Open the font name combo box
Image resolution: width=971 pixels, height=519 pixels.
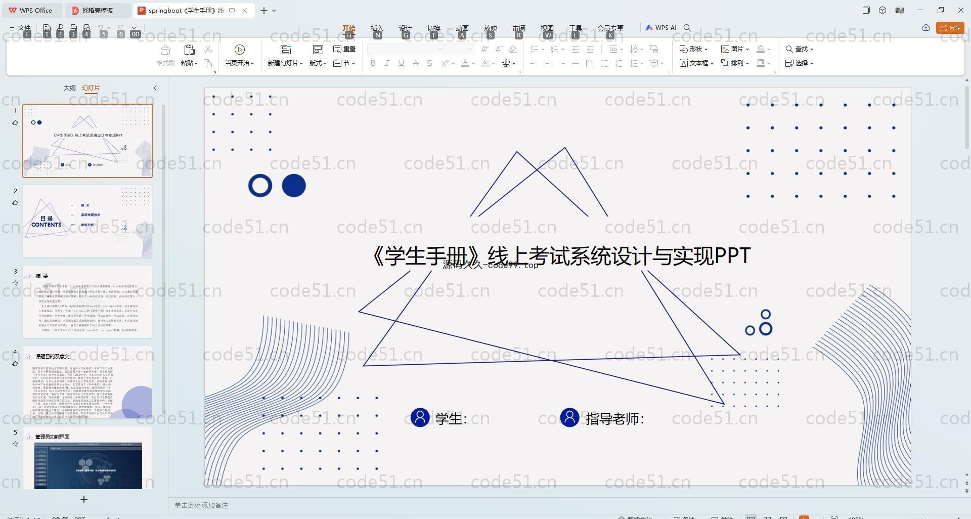point(406,49)
